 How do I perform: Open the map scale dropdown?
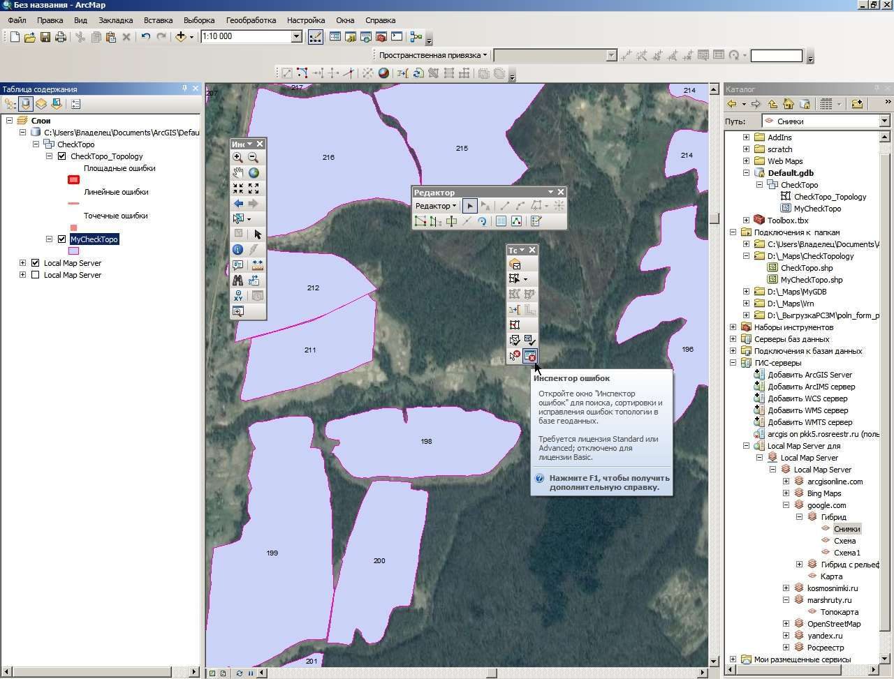296,36
